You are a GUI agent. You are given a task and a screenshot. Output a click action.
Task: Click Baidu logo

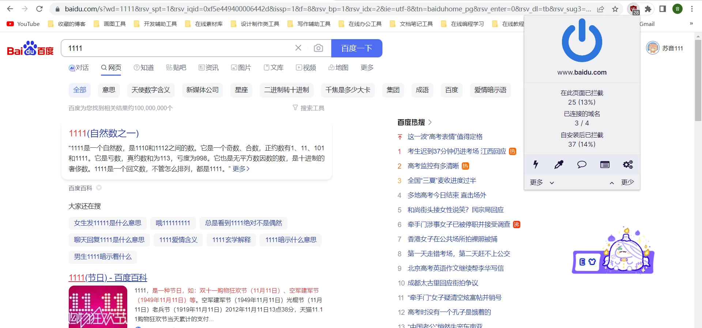pyautogui.click(x=30, y=48)
